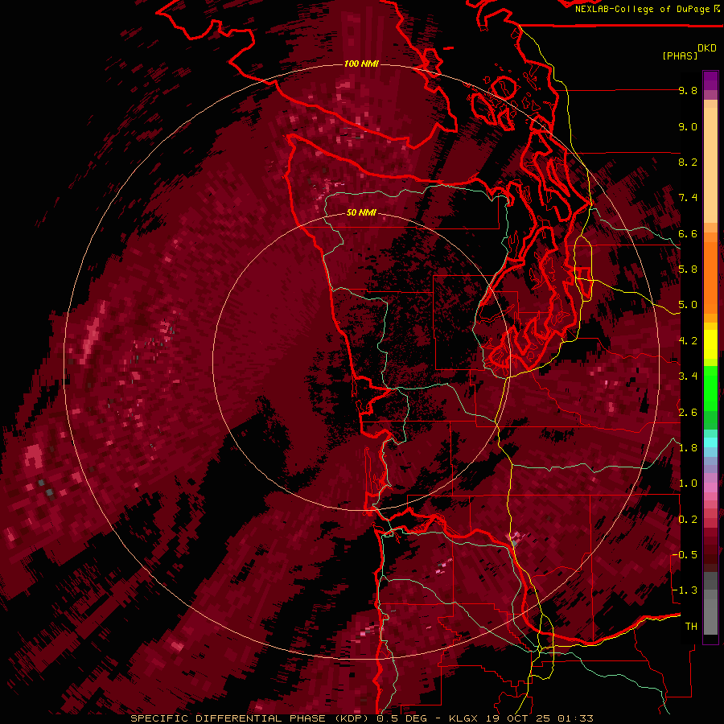Click the 2.6 legend value
The image size is (724, 724).
[x=688, y=413]
